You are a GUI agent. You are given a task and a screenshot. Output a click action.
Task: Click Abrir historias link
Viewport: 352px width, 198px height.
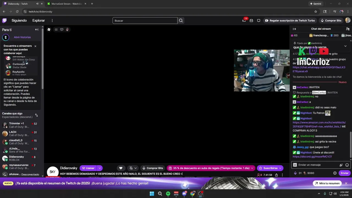click(22, 37)
